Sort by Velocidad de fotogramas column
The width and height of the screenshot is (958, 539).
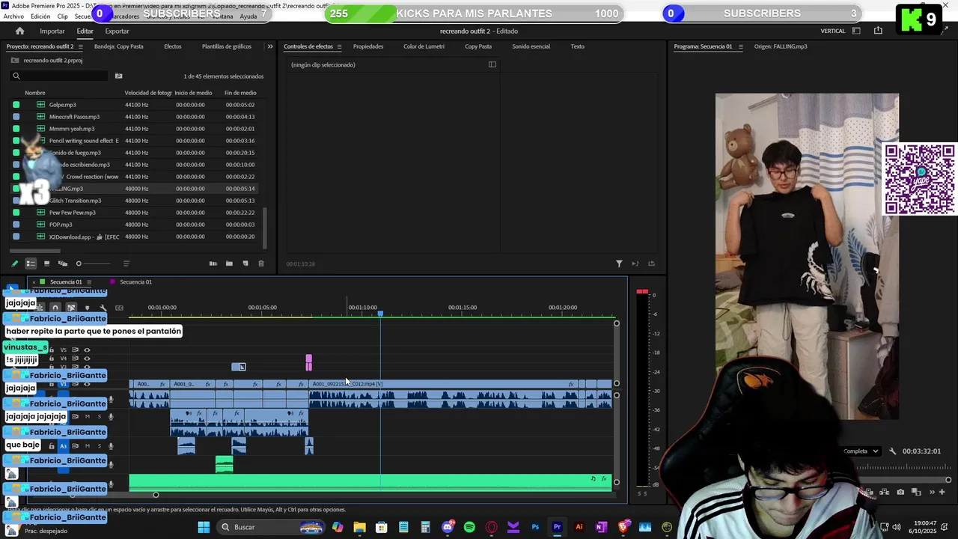tap(148, 93)
